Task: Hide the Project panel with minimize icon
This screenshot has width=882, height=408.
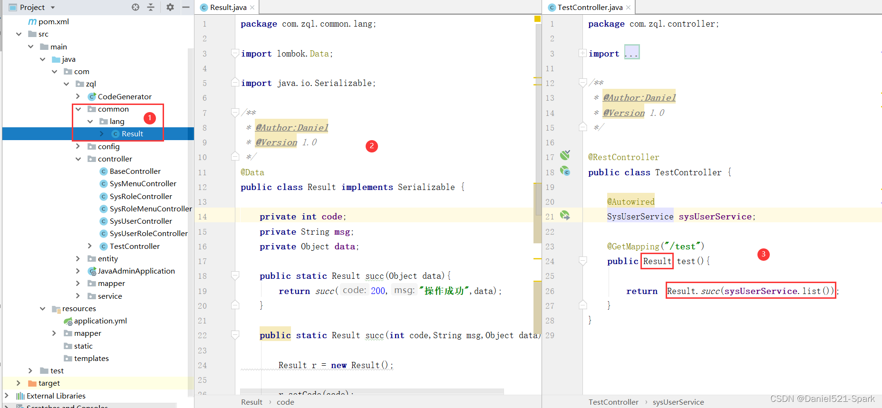Action: pyautogui.click(x=186, y=7)
